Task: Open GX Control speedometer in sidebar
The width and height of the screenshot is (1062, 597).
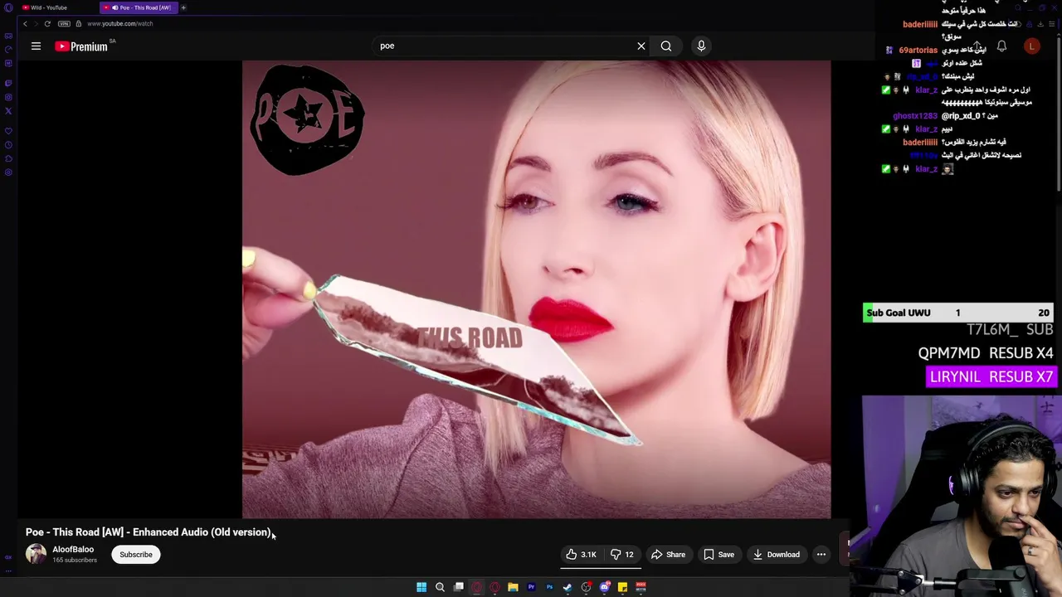Action: [8, 50]
